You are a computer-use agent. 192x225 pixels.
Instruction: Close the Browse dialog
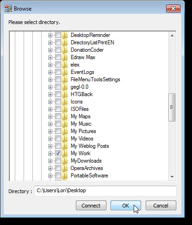(173, 8)
